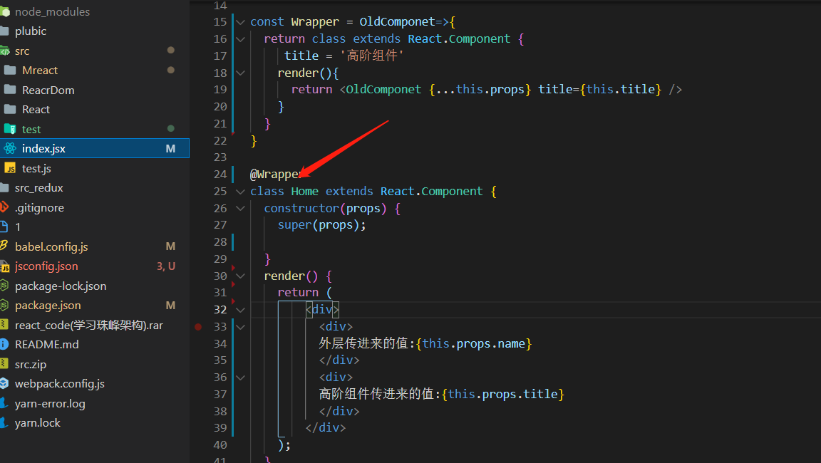Open the node_modules folder
The image size is (821, 463).
pos(50,11)
